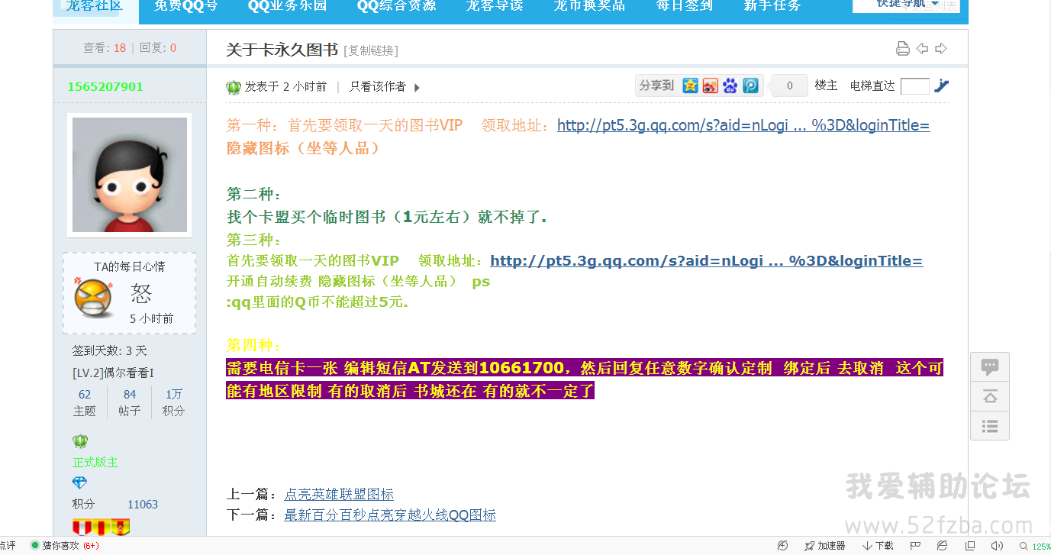Screen dimensions: 1051x555
Task: Open the 新手任务 menu item
Action: pos(772,5)
